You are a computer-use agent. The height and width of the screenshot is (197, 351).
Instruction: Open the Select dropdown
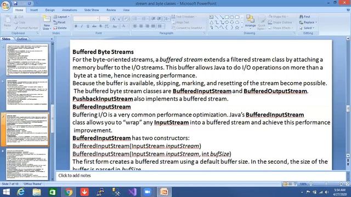click(307, 28)
